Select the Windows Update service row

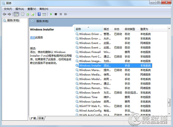(113, 102)
